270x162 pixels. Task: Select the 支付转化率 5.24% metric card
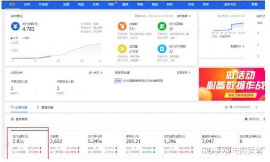(105, 144)
